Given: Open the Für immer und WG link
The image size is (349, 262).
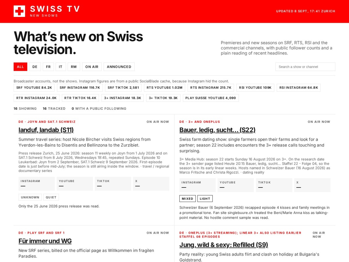Looking at the screenshot, I should pos(45,241).
